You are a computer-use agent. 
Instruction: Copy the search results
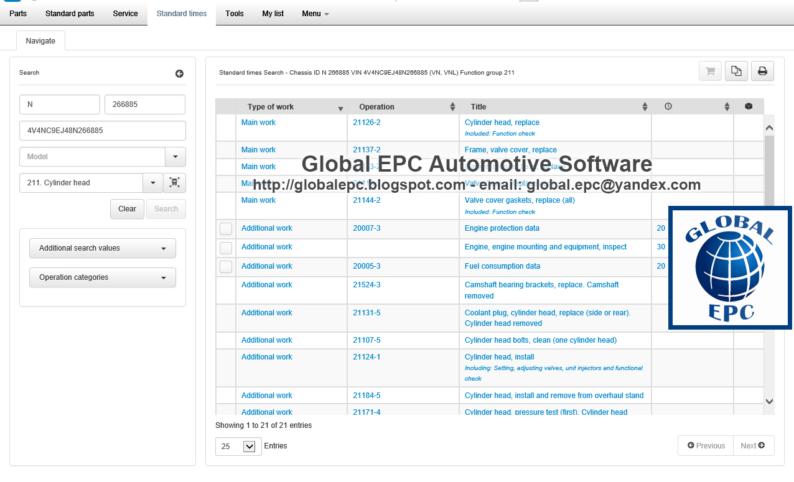point(736,70)
